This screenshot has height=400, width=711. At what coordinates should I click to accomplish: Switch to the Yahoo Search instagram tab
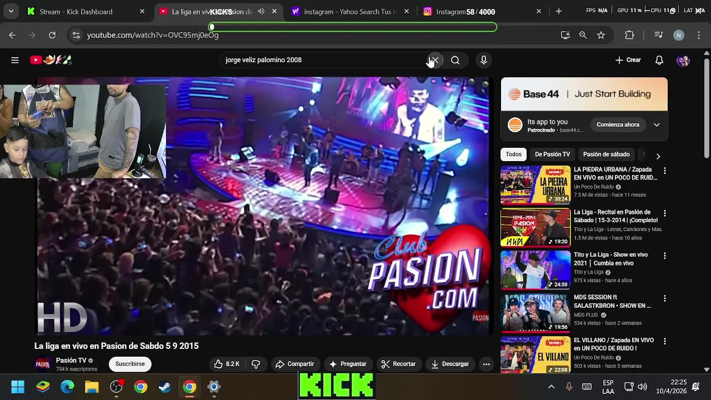click(x=351, y=11)
